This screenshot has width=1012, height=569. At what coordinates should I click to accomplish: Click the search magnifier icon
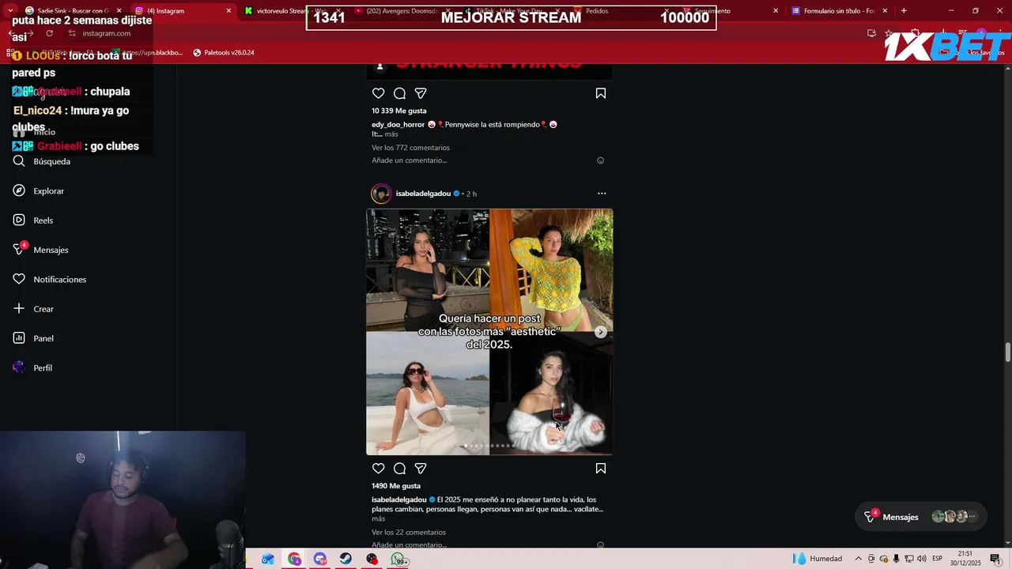click(x=19, y=161)
